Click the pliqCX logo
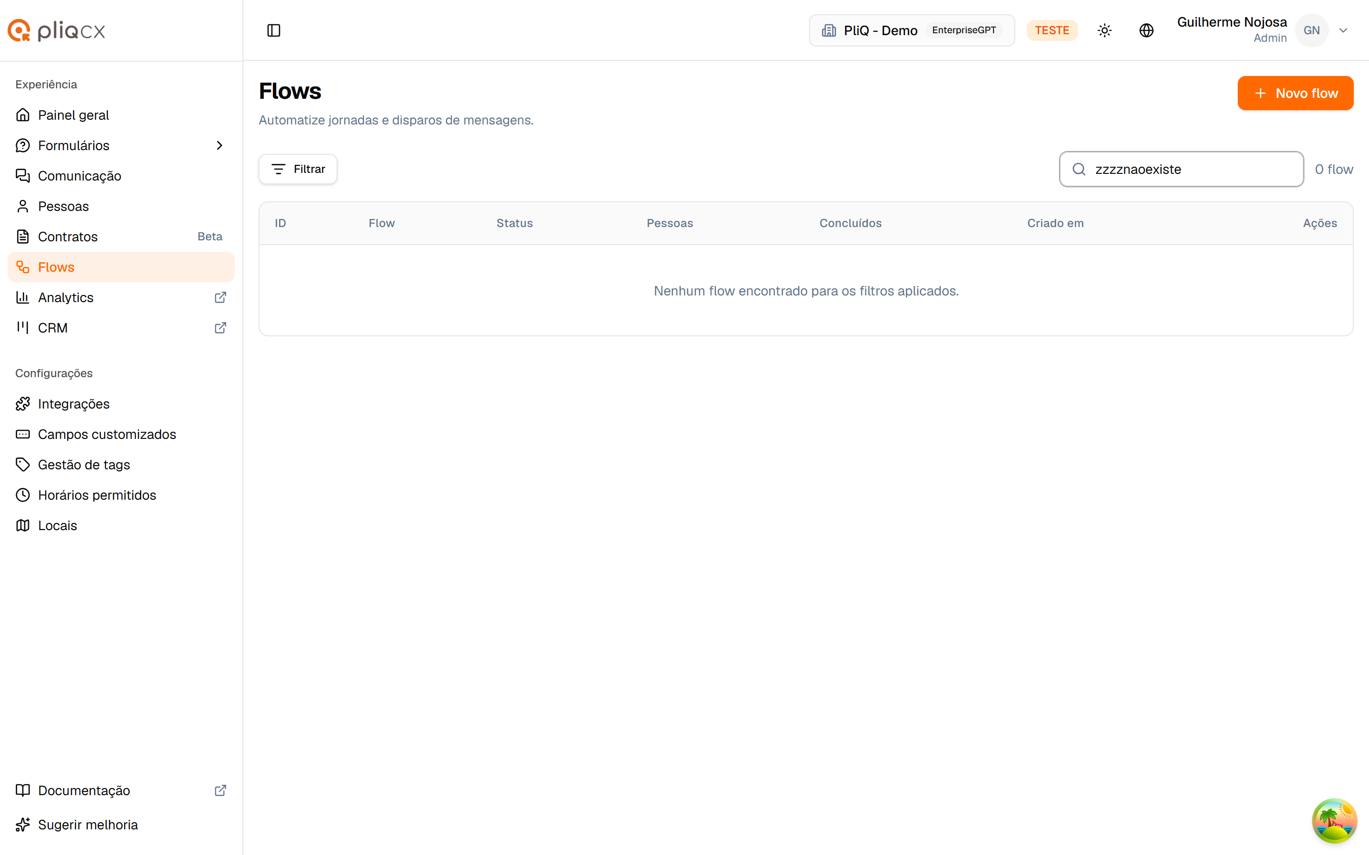This screenshot has width=1369, height=855. click(57, 30)
